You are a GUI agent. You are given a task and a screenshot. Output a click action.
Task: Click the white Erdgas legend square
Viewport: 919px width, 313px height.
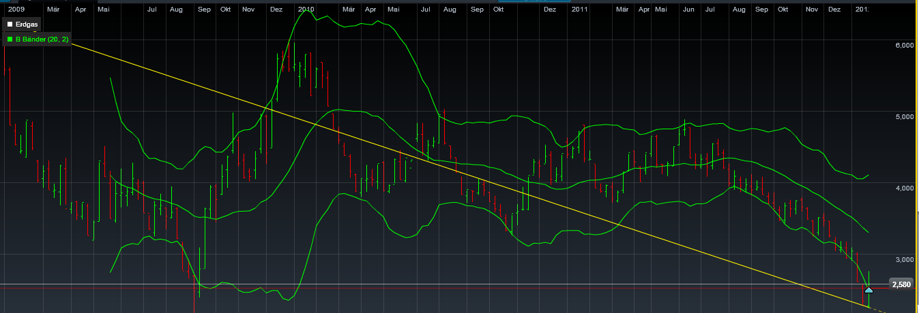[x=10, y=24]
